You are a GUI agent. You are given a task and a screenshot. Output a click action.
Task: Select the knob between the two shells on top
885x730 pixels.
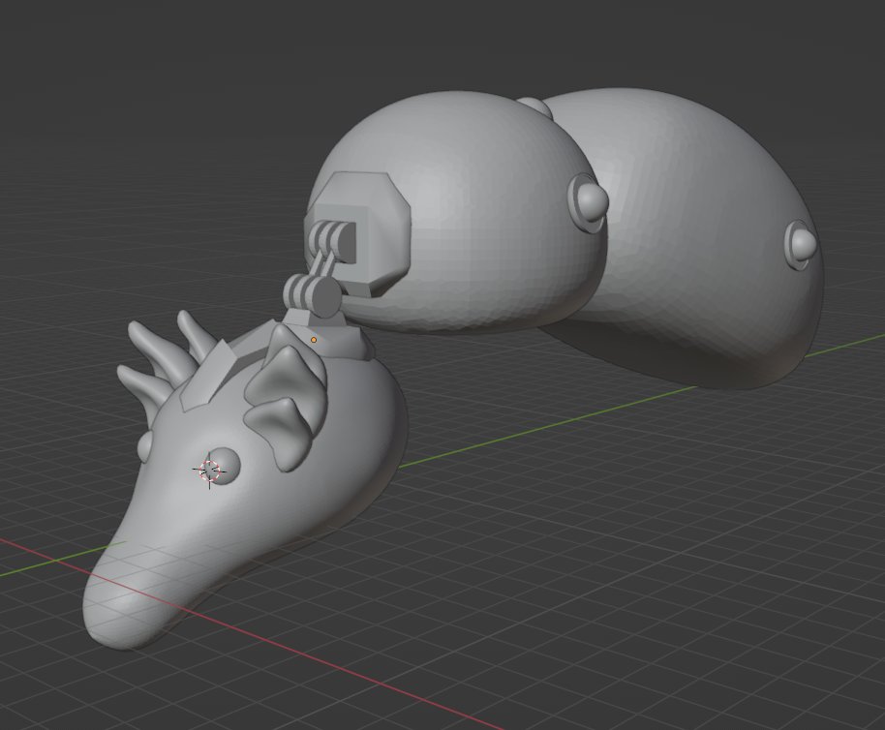pos(534,107)
